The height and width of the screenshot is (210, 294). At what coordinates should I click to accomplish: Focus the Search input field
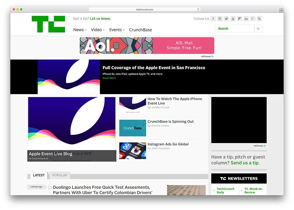coord(235,29)
